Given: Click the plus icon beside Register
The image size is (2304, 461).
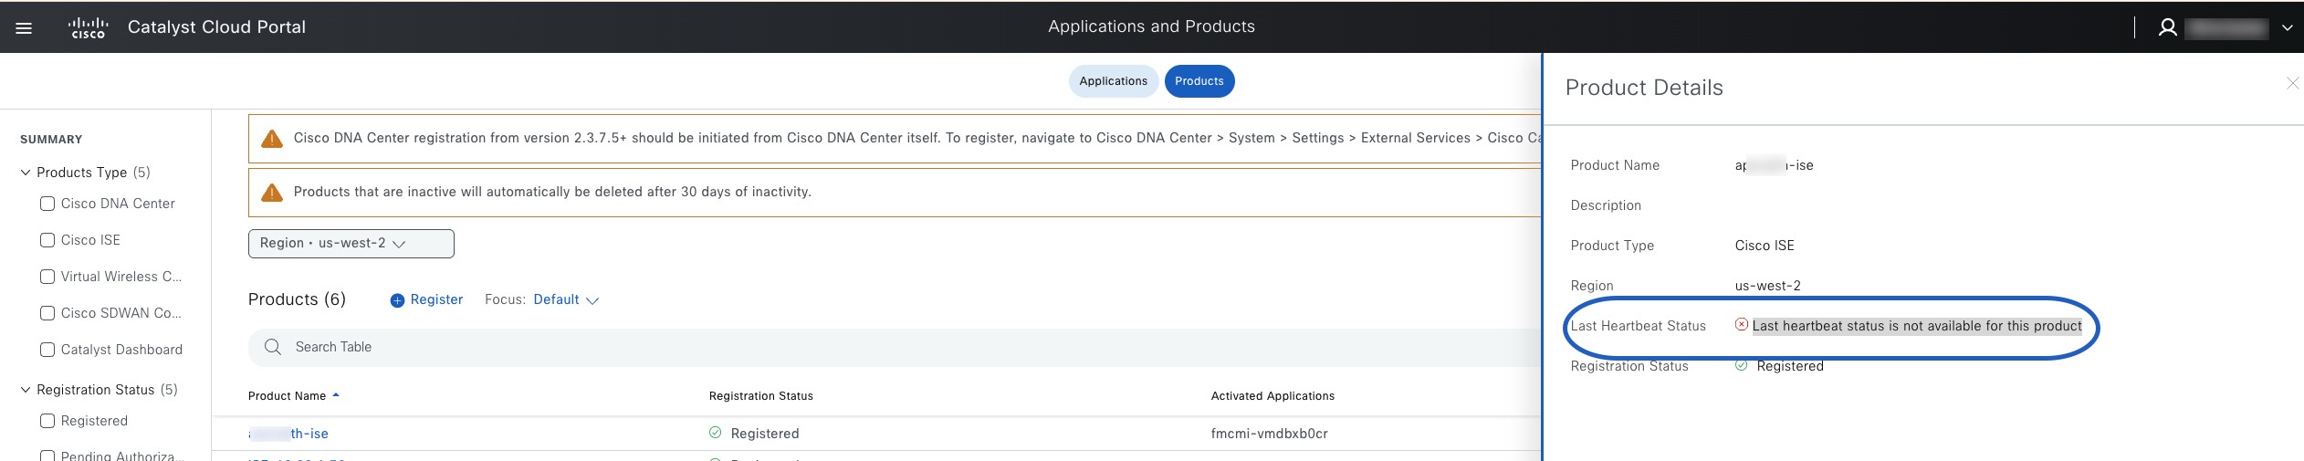Looking at the screenshot, I should [397, 300].
